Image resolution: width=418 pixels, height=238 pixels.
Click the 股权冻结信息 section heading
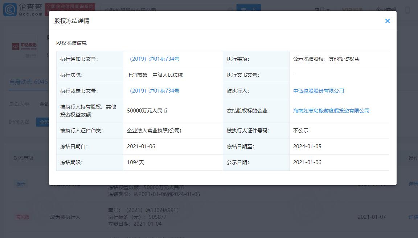coord(71,43)
